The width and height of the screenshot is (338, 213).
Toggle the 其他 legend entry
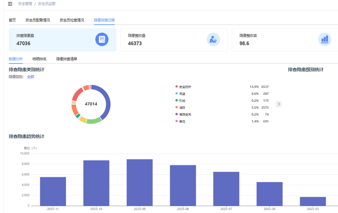click(180, 121)
